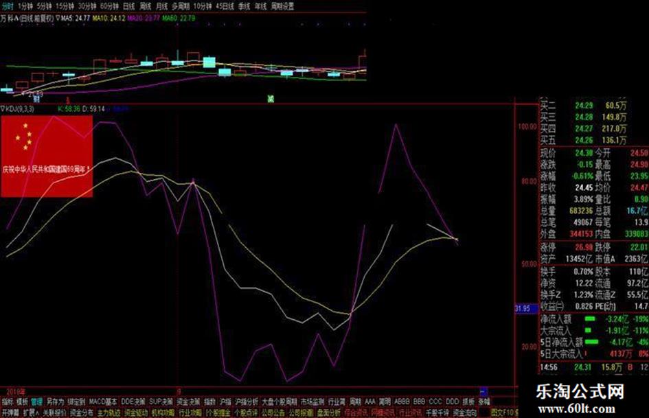The image size is (649, 418).
Task: Click the 模板 button in the bottom toolbar
Action: point(23,402)
